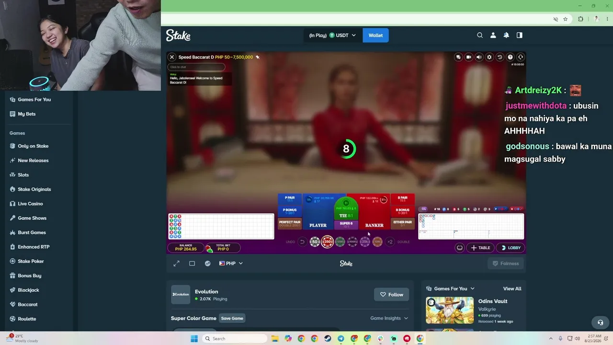Open the Odins Vault game thumbnail
The height and width of the screenshot is (345, 613).
pyautogui.click(x=450, y=310)
